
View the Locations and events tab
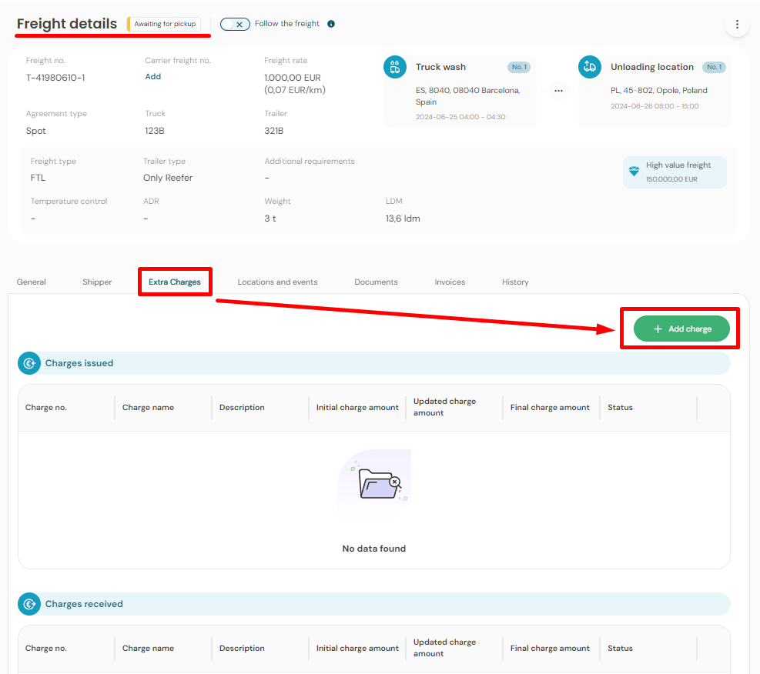[277, 282]
